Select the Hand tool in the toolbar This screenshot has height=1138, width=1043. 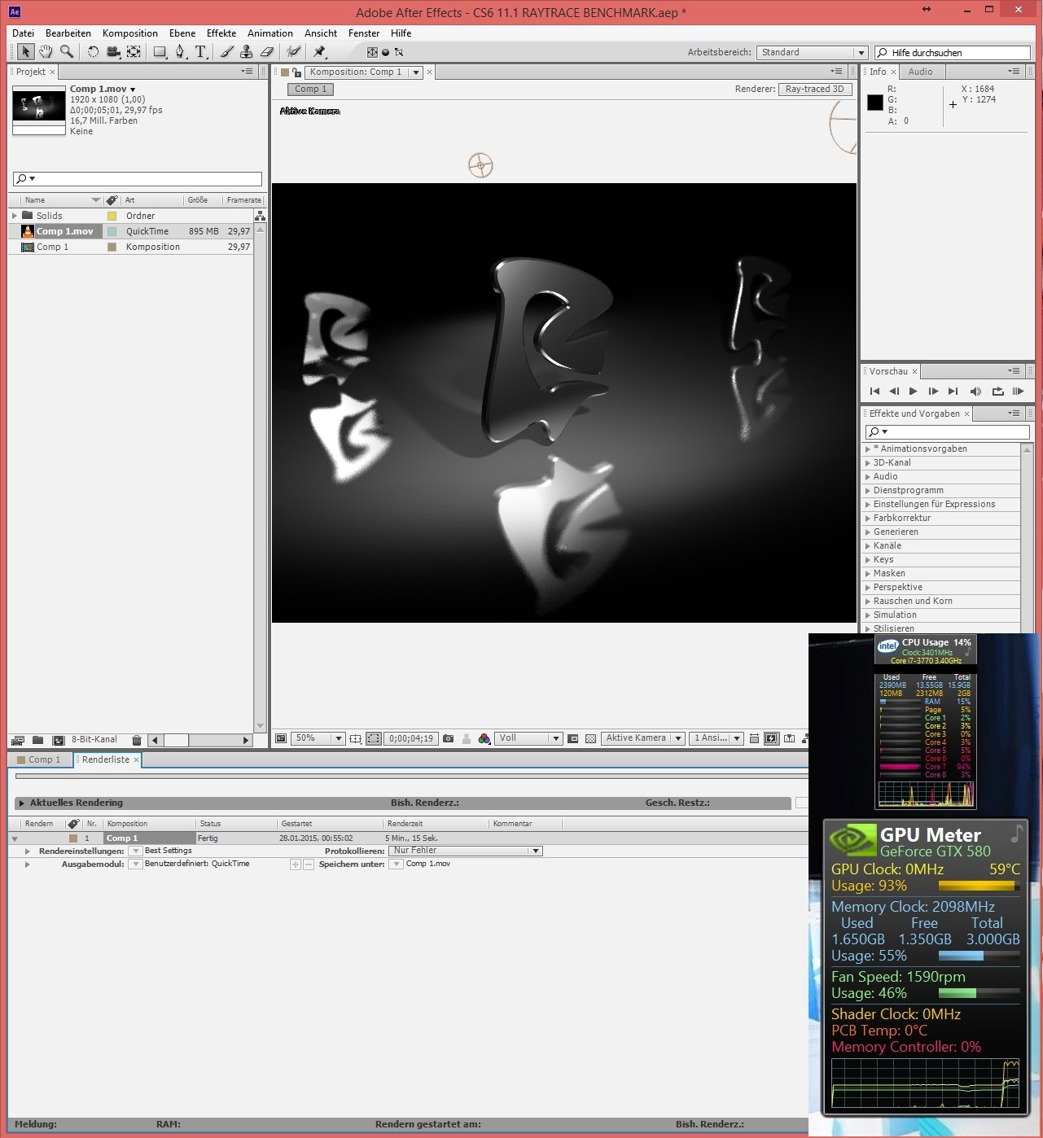tap(46, 51)
